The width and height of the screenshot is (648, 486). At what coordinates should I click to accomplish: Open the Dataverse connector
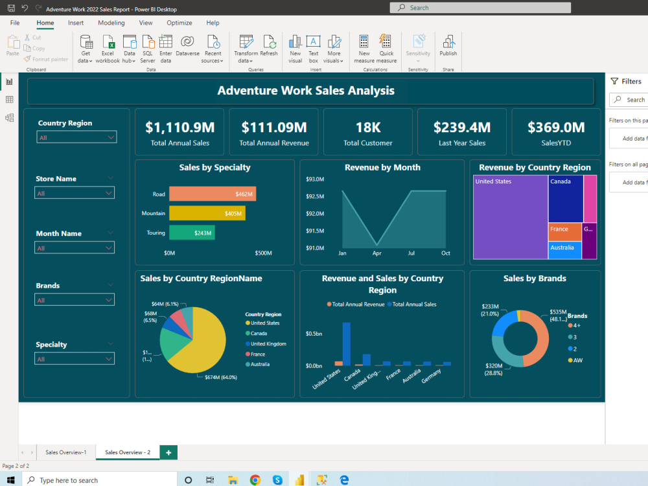(x=188, y=45)
